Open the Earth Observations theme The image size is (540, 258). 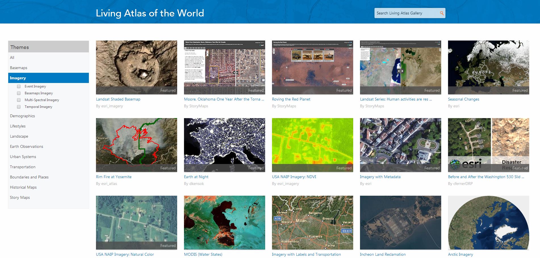coord(49,146)
